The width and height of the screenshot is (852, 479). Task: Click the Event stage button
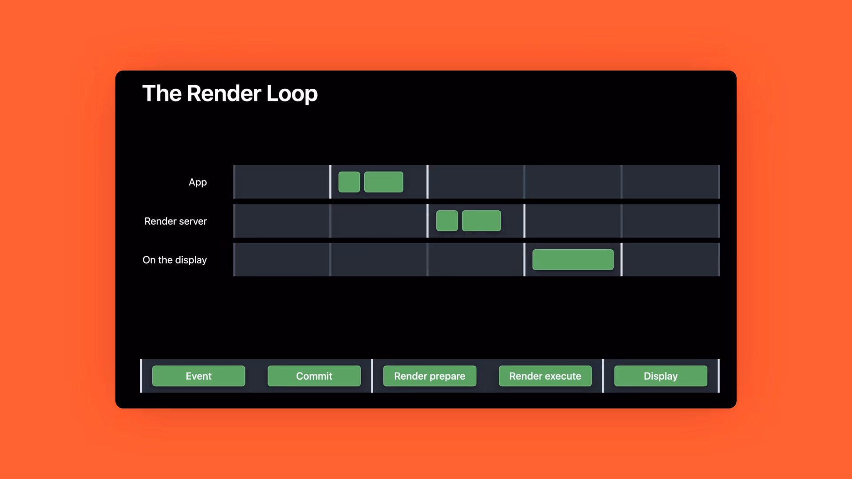tap(198, 376)
